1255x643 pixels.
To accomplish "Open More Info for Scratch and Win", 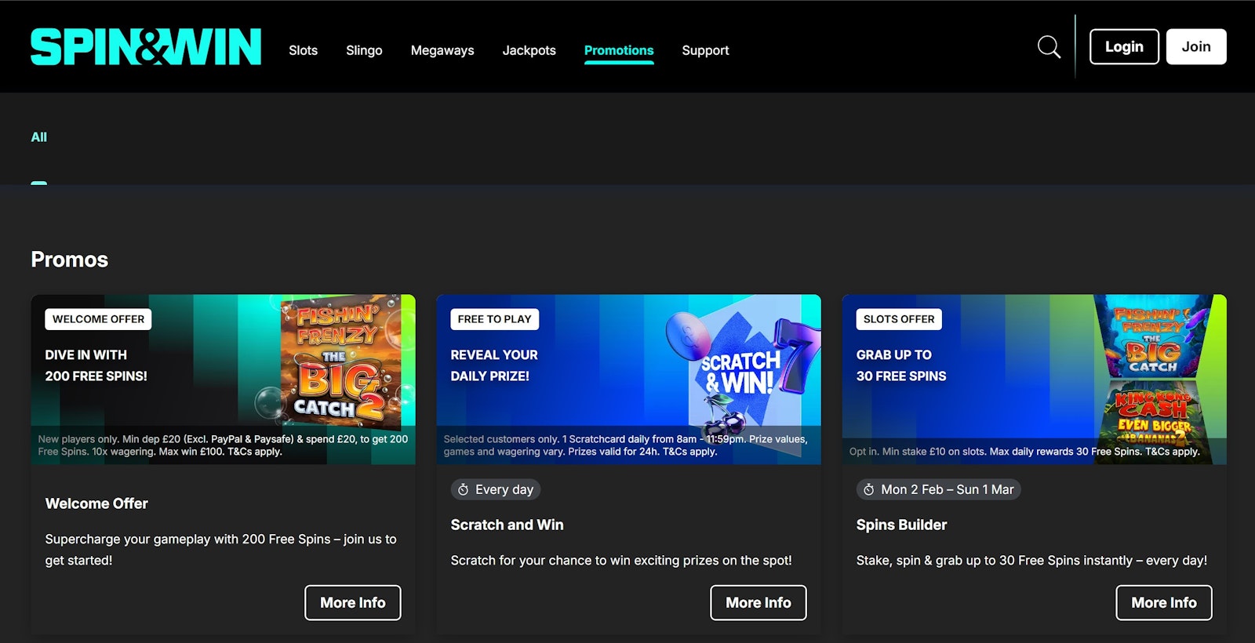I will (758, 602).
